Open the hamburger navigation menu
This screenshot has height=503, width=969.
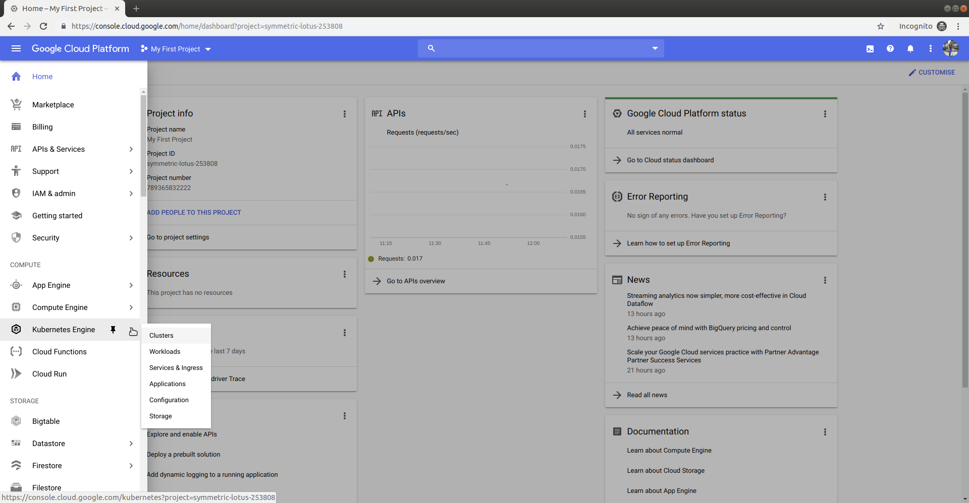coord(16,48)
